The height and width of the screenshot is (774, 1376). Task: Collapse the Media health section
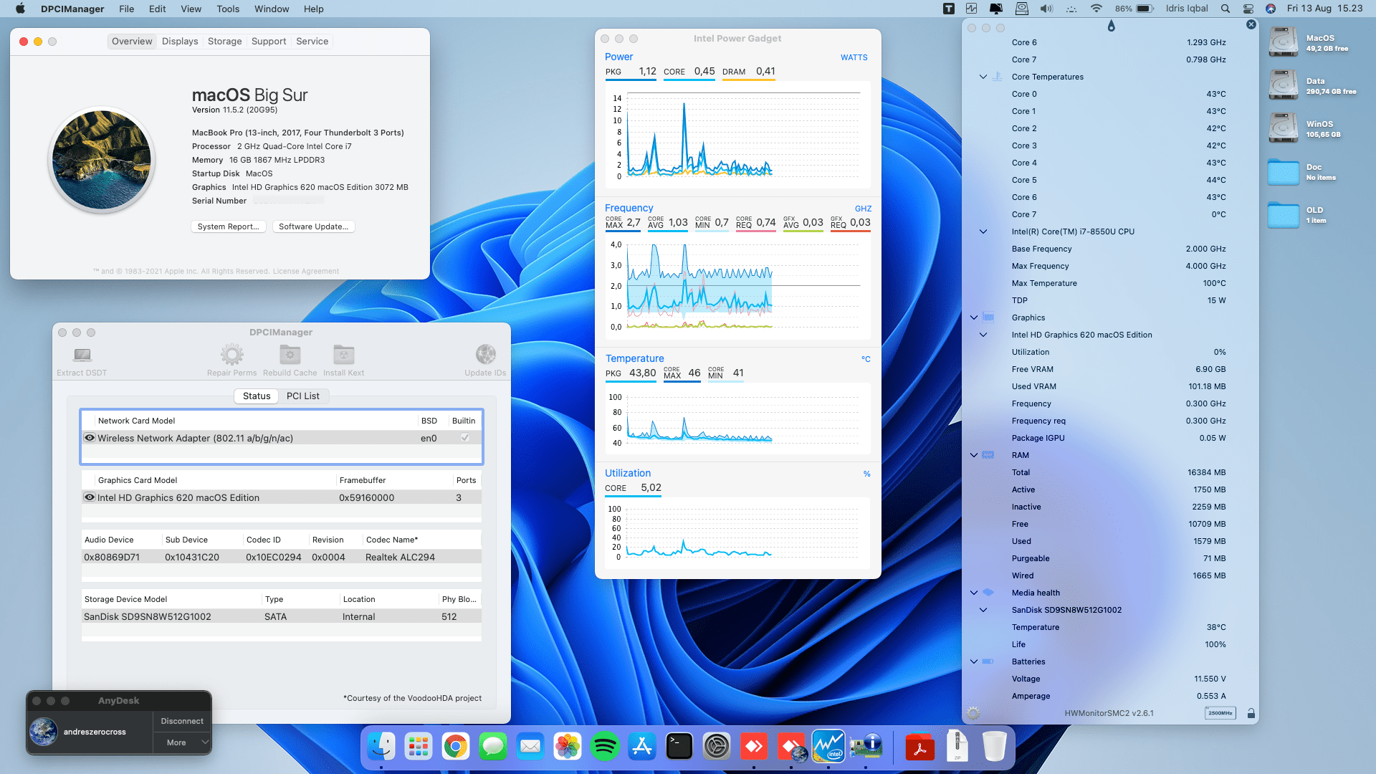[x=974, y=593]
